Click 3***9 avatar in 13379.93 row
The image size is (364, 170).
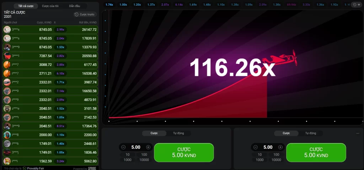[x=7, y=47]
